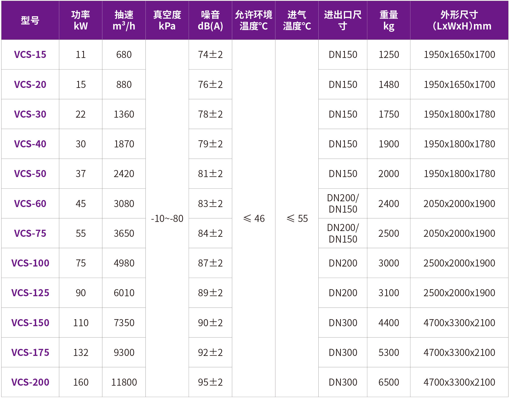The height and width of the screenshot is (399, 510).
Task: Click pumping speed value 6010
Action: [124, 293]
